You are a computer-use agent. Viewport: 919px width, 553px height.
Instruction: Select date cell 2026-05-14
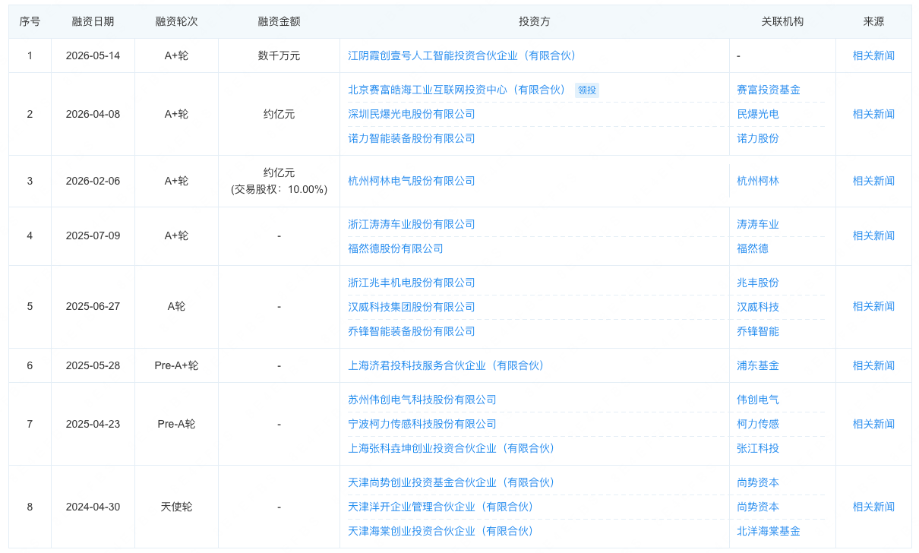click(93, 55)
